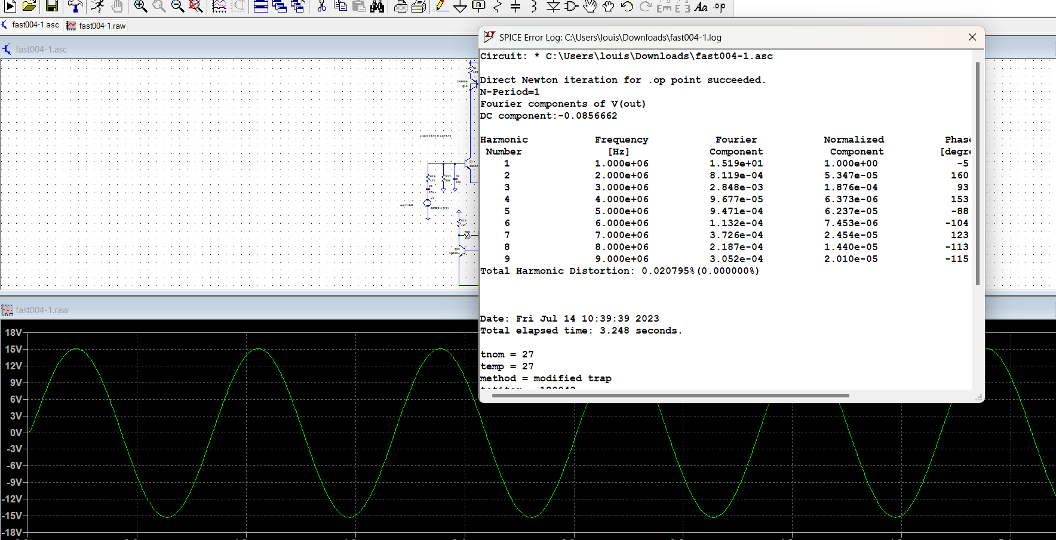
Task: Click the Print Setup icon
Action: (419, 6)
